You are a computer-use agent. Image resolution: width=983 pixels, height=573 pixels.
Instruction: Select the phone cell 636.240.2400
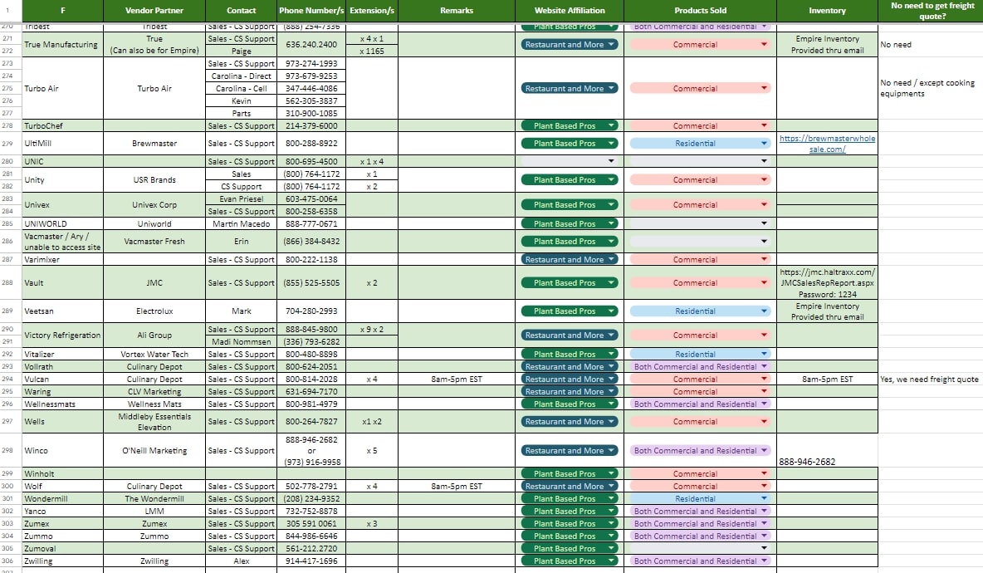tap(311, 45)
